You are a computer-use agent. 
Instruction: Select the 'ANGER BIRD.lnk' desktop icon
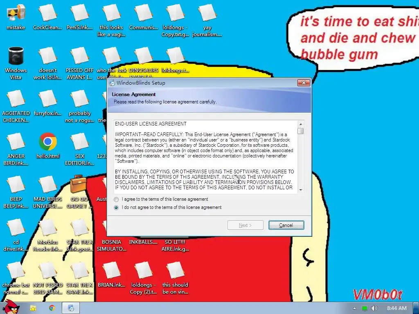[x=16, y=150]
